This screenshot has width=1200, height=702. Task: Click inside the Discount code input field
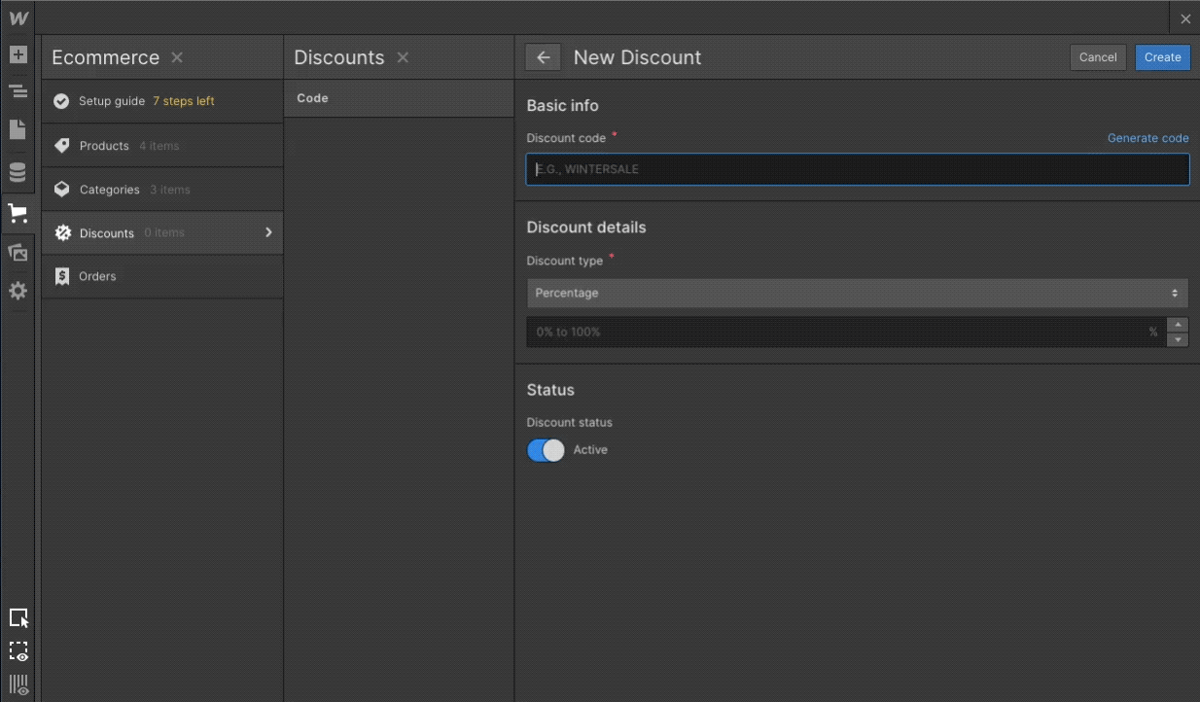click(857, 169)
